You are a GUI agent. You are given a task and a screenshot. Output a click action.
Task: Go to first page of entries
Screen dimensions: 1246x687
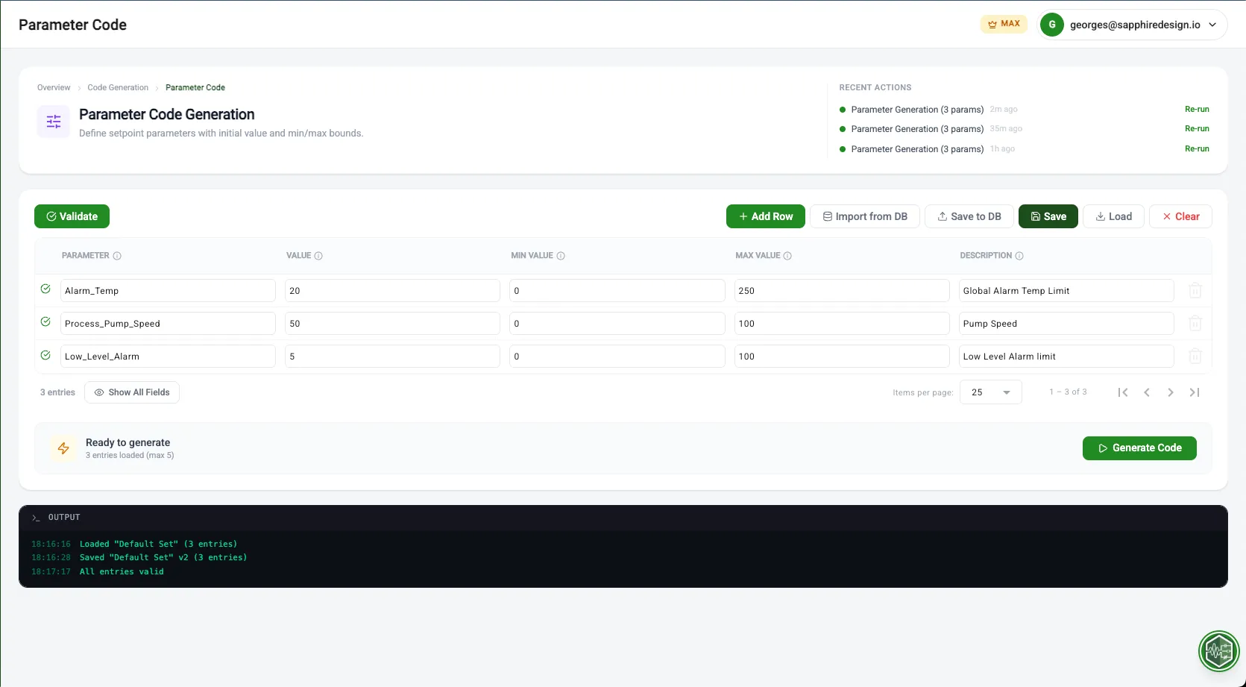pyautogui.click(x=1123, y=392)
